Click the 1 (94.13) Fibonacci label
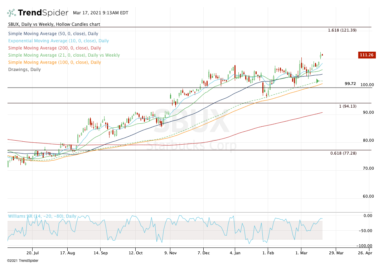Image resolution: width=383 pixels, height=264 pixels. click(x=348, y=106)
